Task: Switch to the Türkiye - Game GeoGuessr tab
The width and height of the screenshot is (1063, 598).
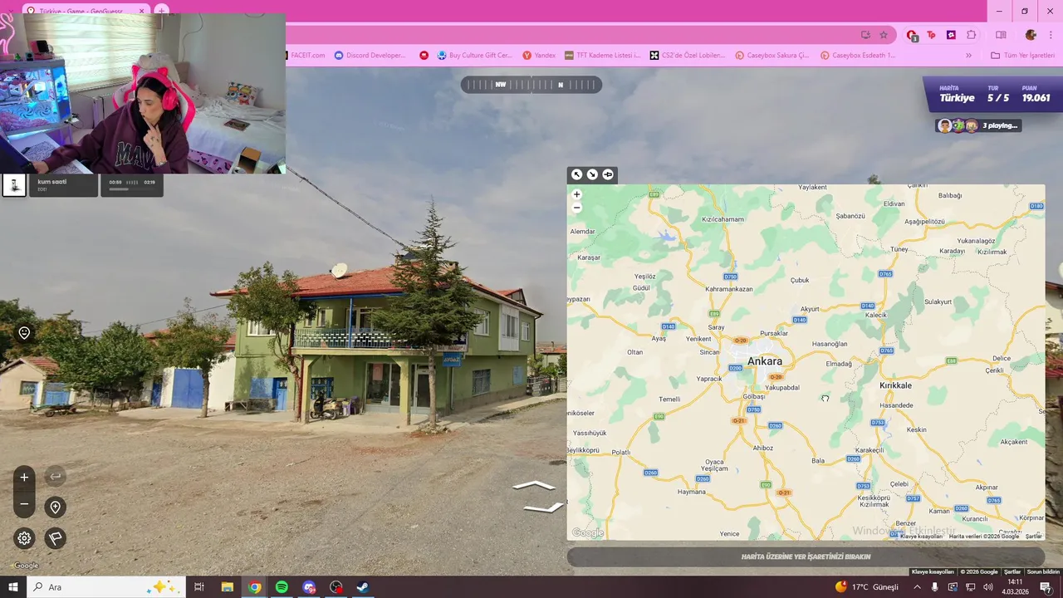Action: click(81, 11)
